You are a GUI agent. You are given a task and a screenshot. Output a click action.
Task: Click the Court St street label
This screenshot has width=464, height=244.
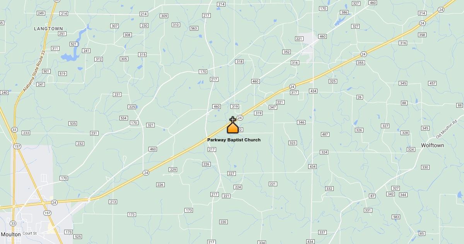coord(29,234)
